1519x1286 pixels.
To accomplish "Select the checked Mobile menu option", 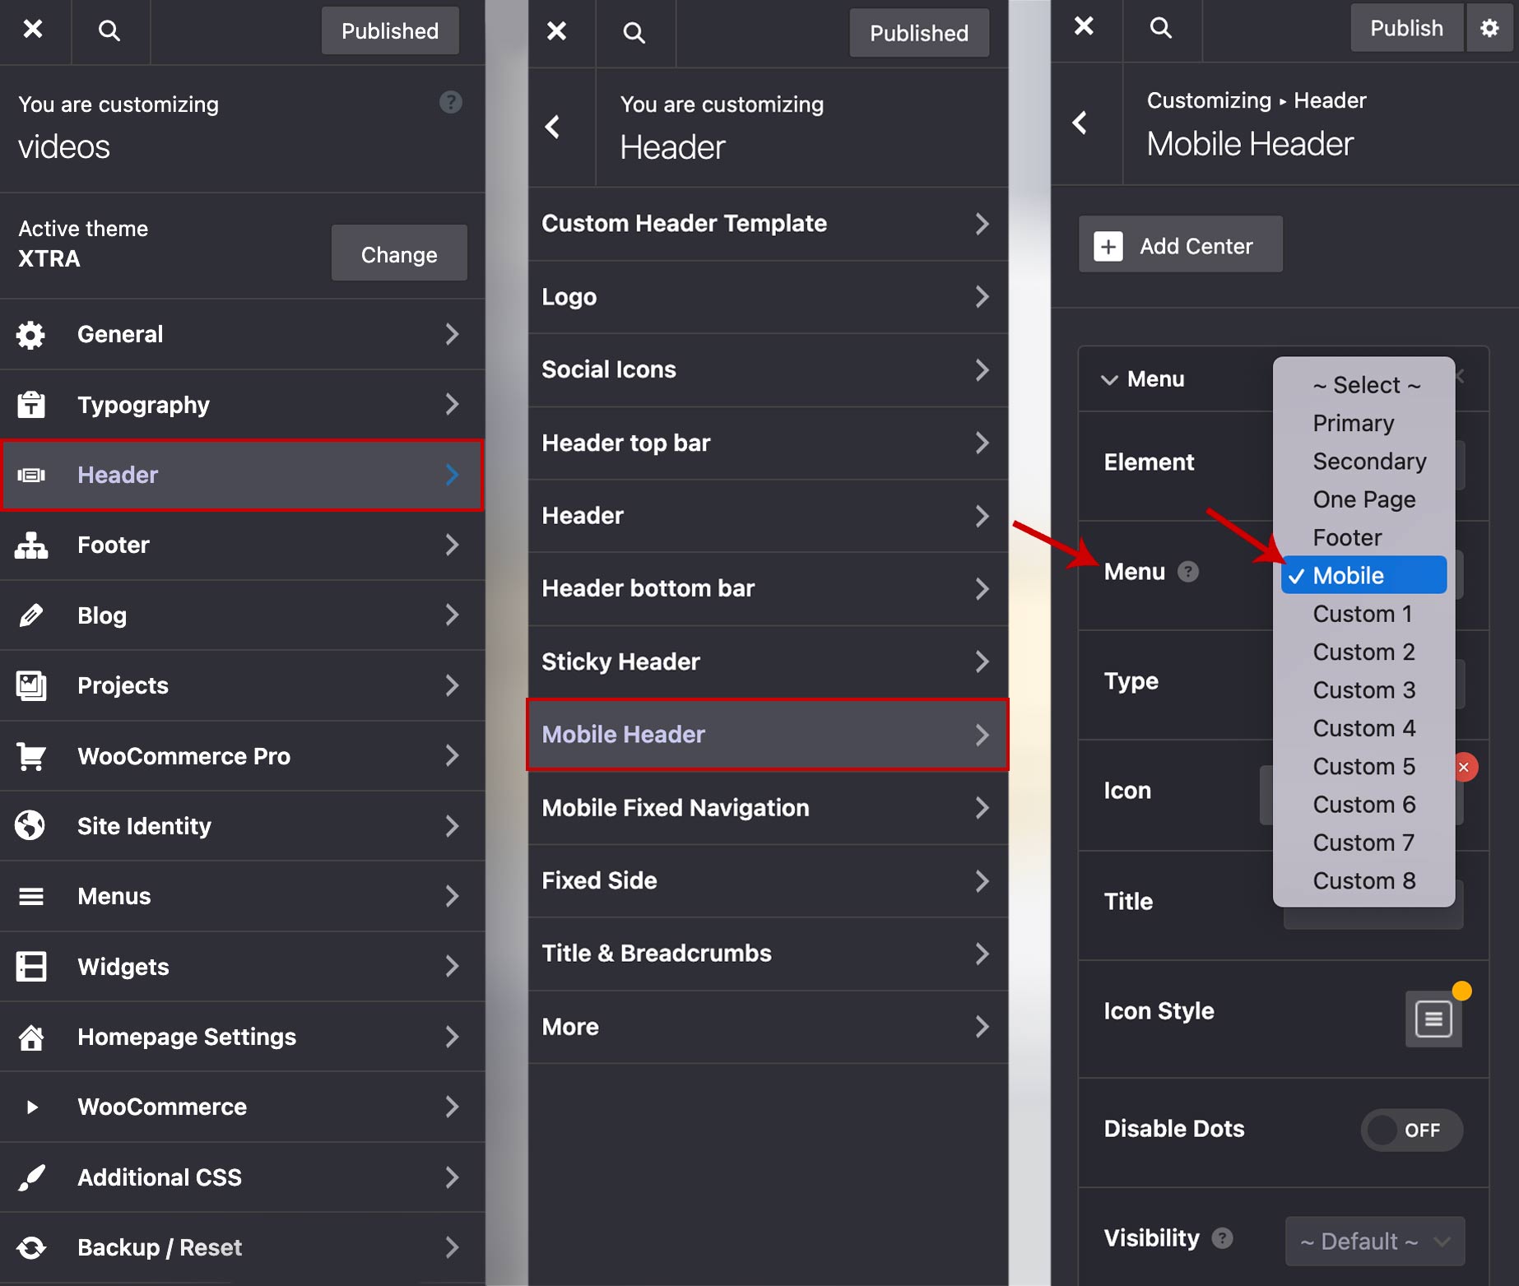I will [1363, 575].
